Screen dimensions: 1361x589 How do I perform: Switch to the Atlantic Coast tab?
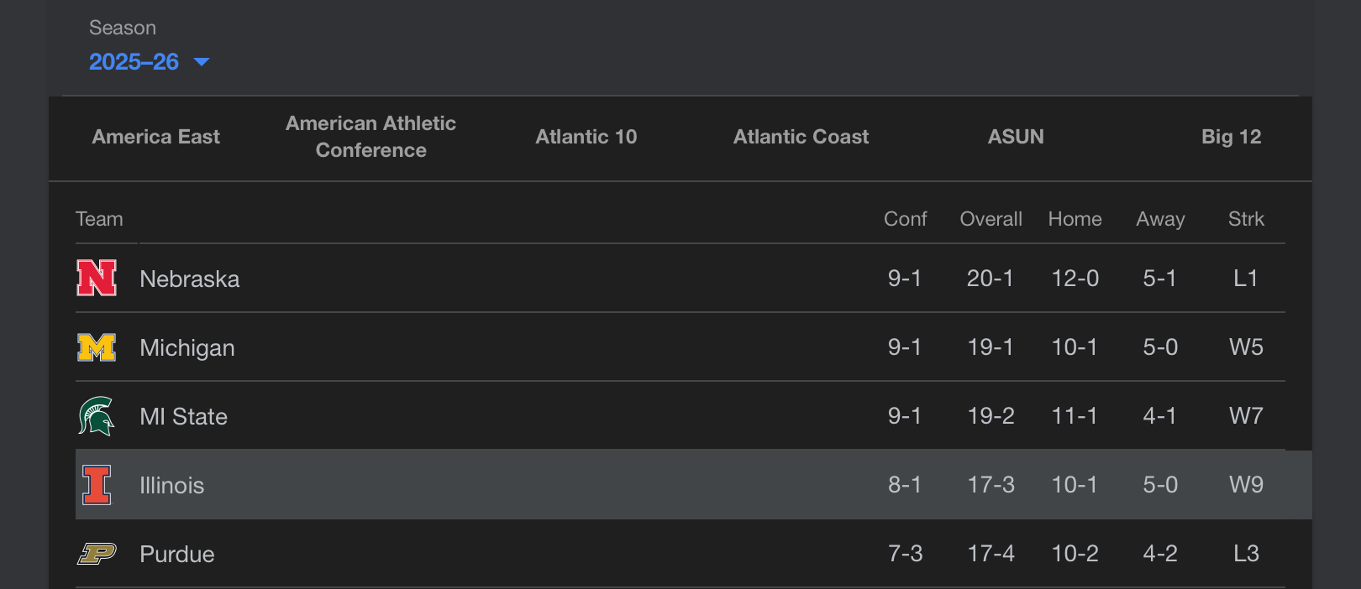pyautogui.click(x=801, y=137)
